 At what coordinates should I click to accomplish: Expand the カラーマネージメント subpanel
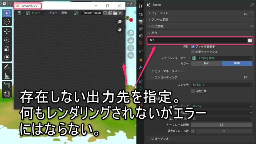pos(167,71)
